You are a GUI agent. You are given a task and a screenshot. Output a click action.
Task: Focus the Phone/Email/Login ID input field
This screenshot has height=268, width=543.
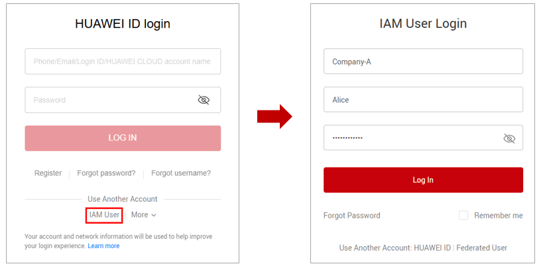click(x=123, y=62)
